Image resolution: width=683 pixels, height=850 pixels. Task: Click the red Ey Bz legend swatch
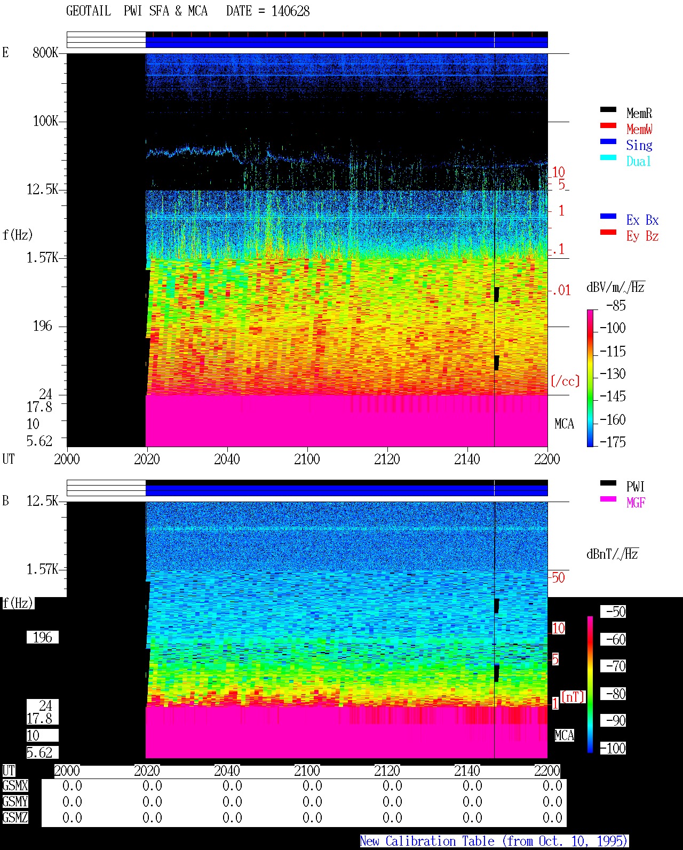click(x=608, y=232)
